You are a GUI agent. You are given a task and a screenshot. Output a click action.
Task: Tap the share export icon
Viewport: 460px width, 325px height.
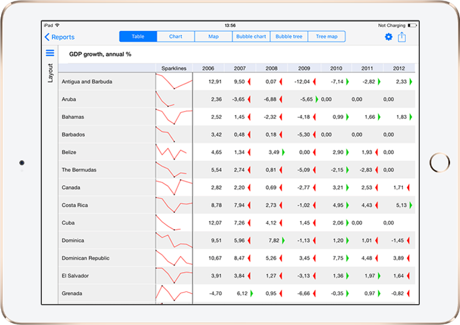tap(402, 37)
